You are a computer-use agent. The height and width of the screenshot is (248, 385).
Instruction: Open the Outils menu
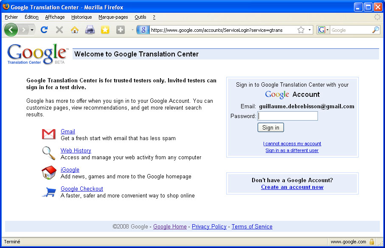coord(140,17)
